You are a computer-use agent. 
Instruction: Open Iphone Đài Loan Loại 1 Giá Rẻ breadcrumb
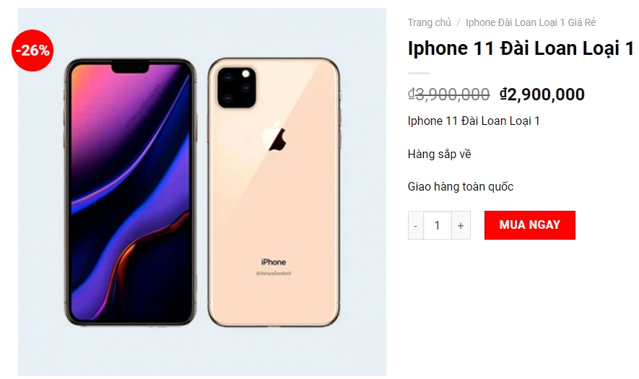pos(531,22)
